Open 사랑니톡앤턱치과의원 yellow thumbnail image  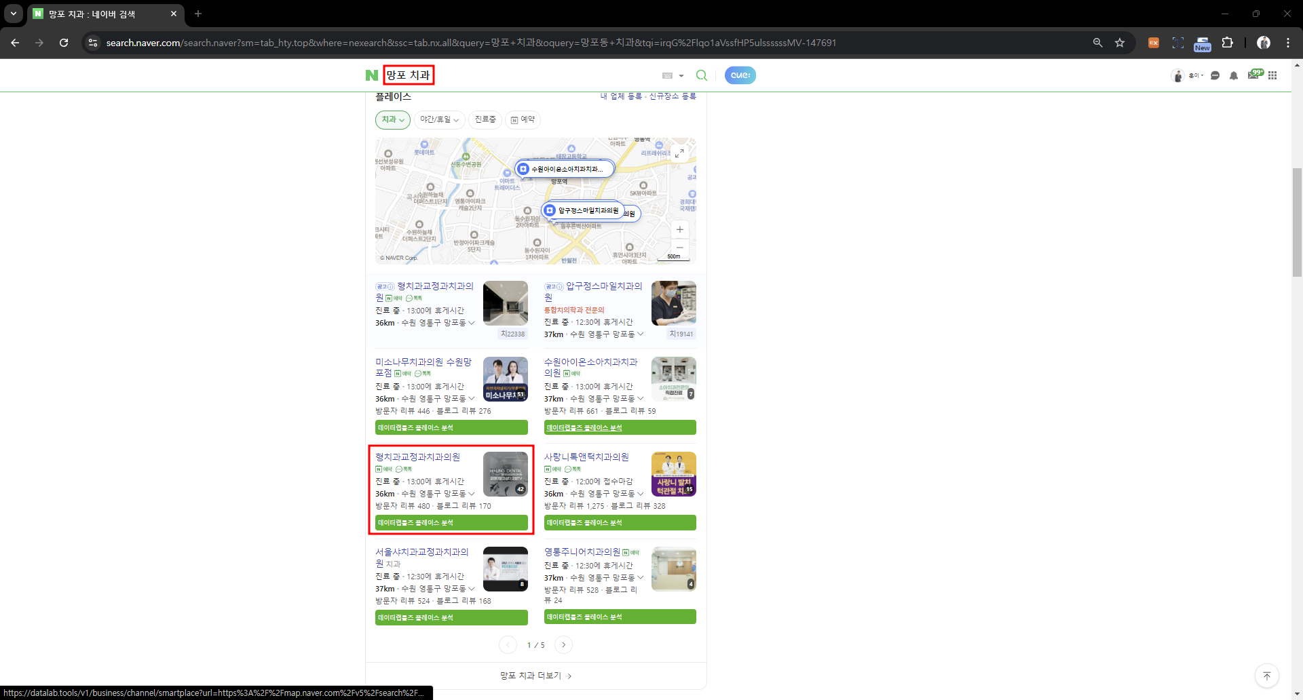click(x=674, y=474)
